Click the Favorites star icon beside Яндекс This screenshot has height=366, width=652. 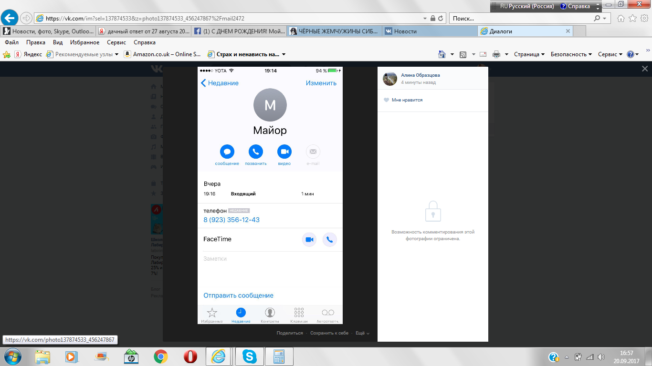point(7,54)
